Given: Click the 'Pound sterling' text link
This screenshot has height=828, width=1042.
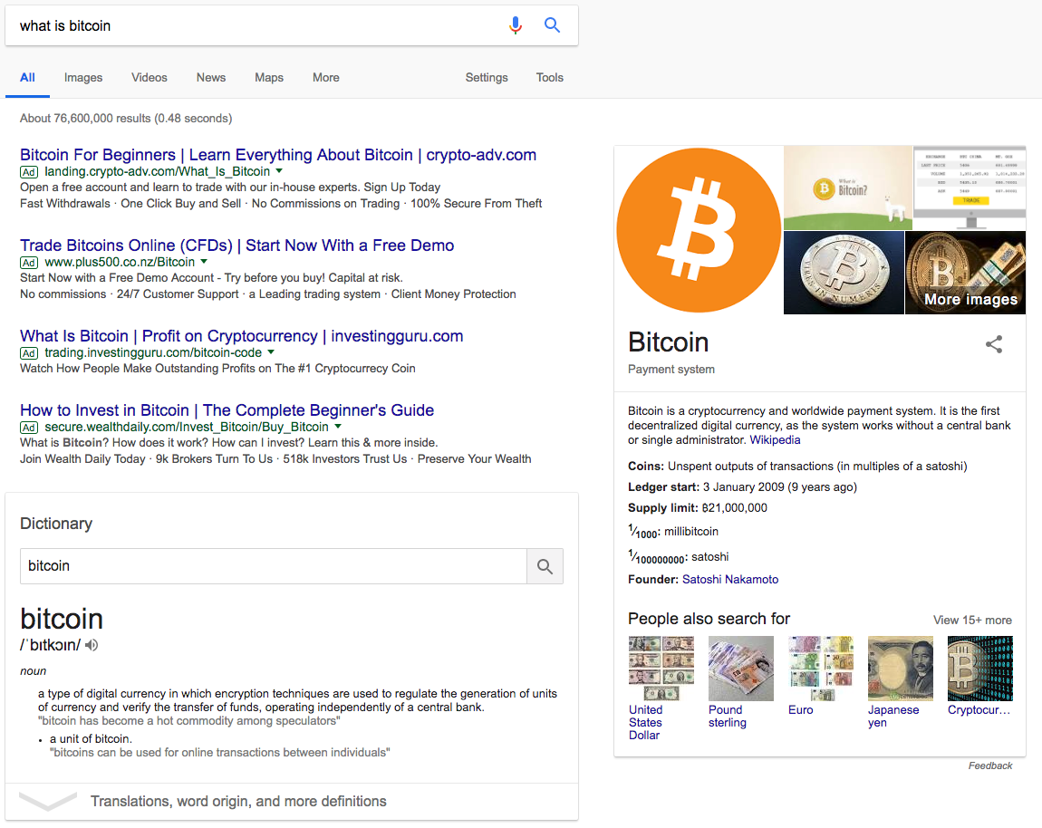Looking at the screenshot, I should (x=727, y=717).
